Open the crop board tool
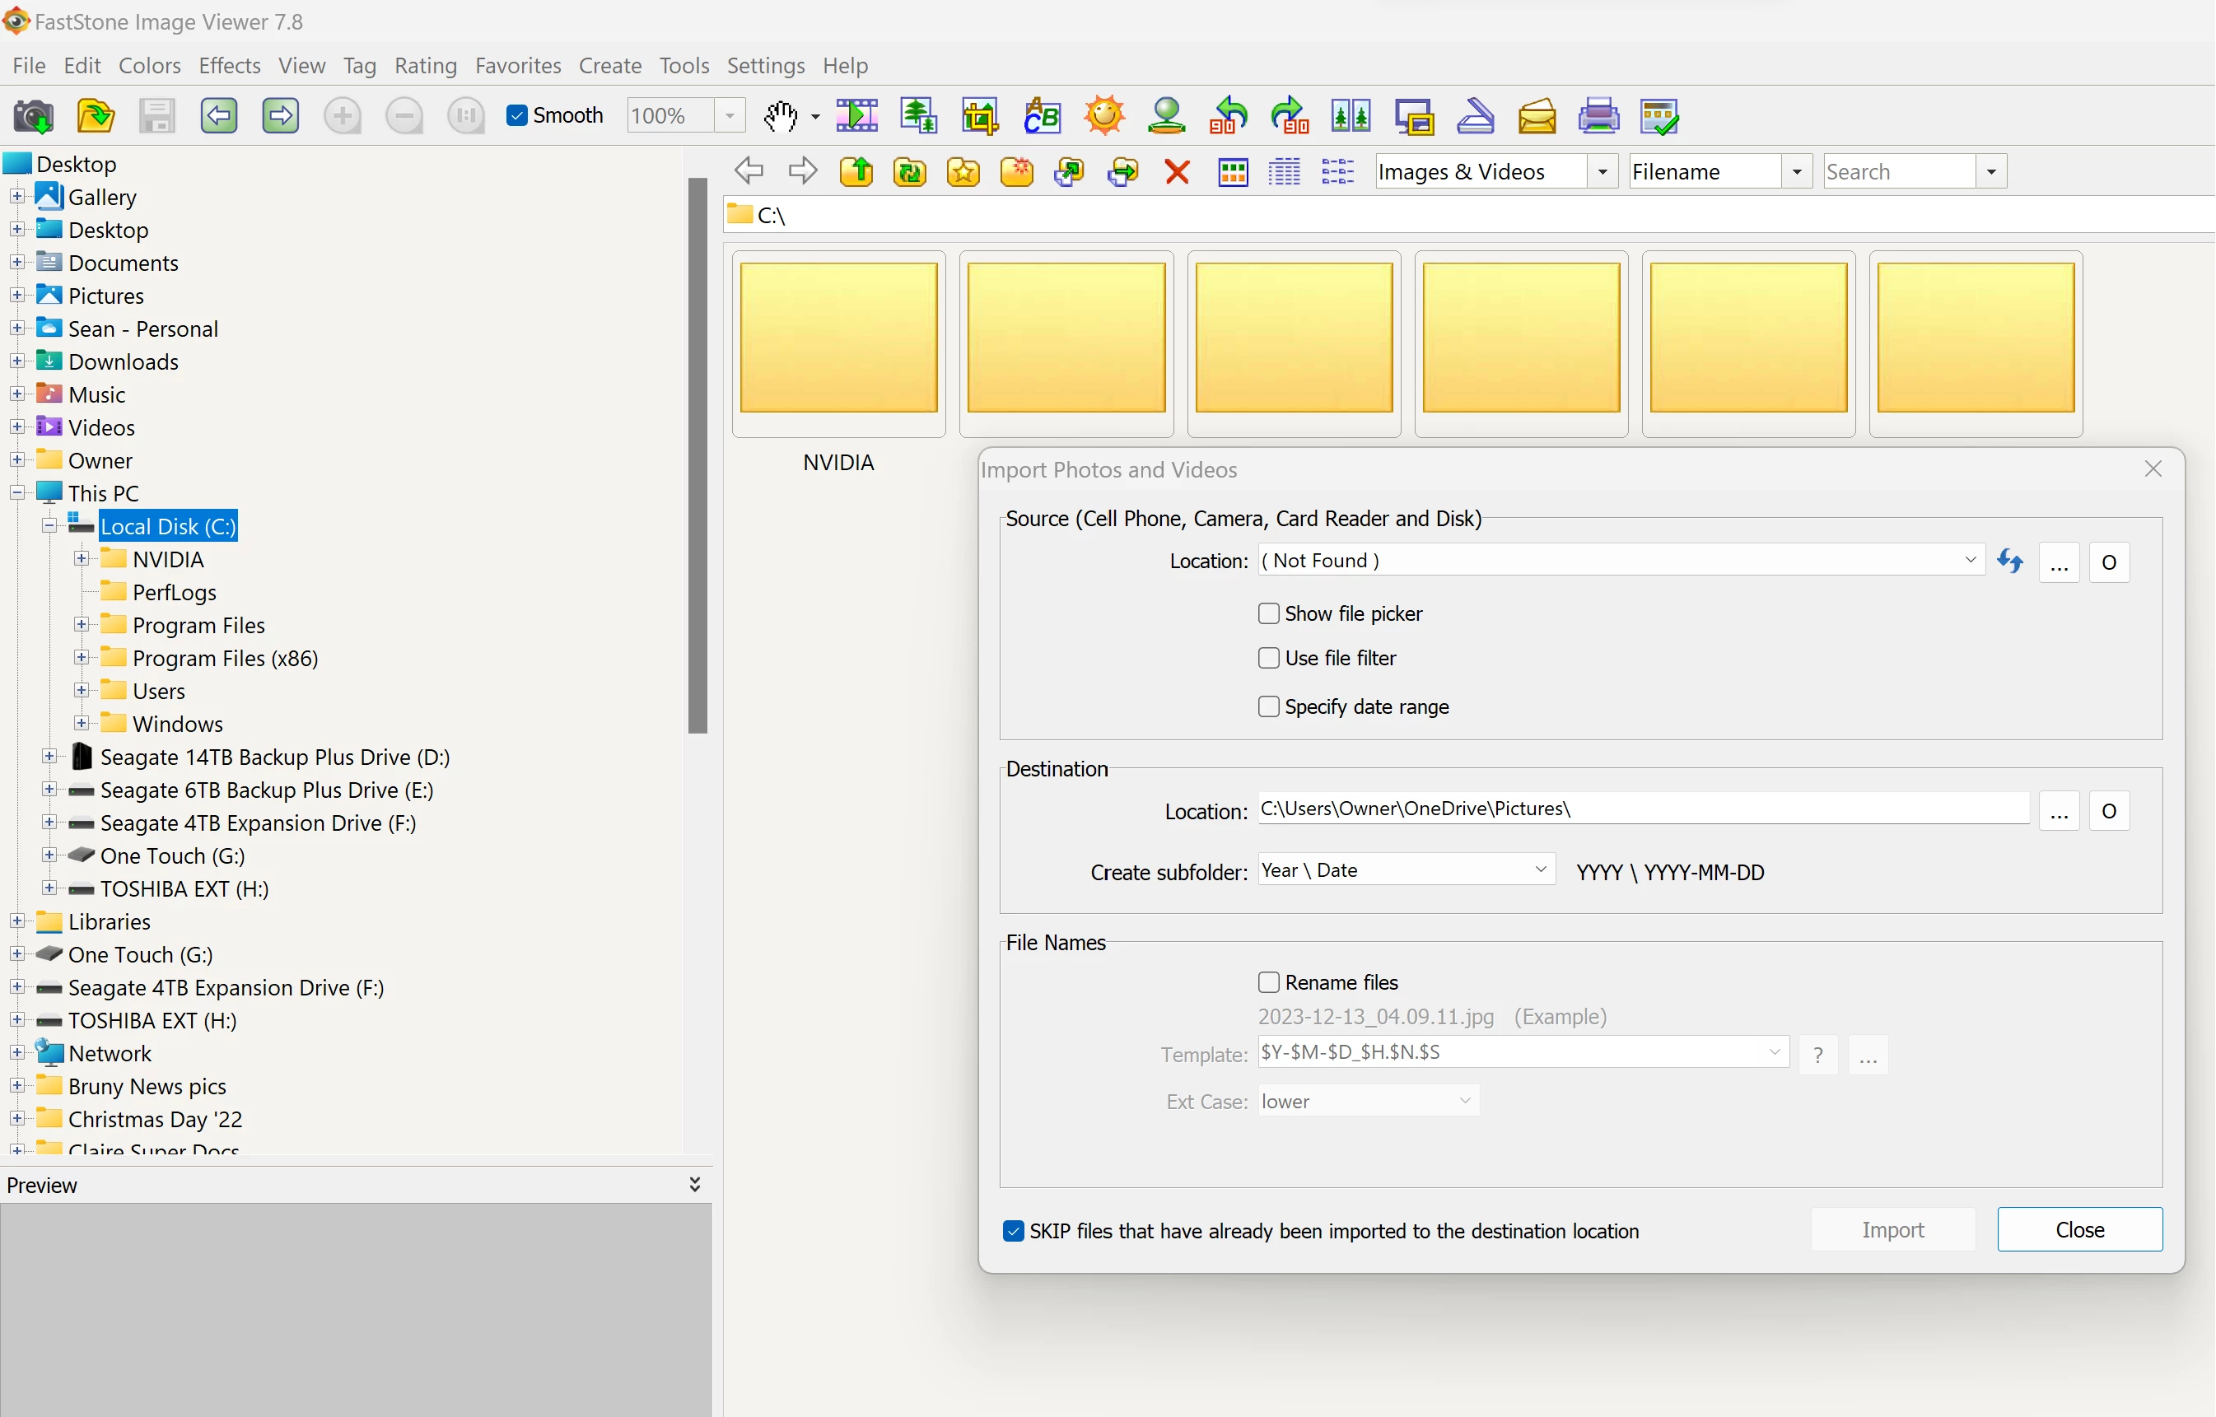Image resolution: width=2216 pixels, height=1417 pixels. click(x=979, y=116)
